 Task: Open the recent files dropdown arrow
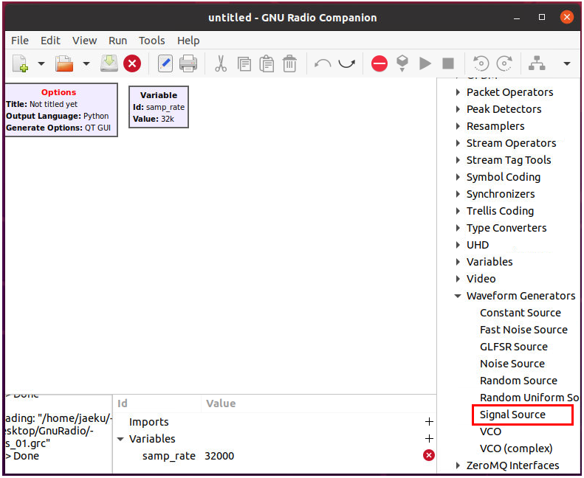tap(86, 63)
